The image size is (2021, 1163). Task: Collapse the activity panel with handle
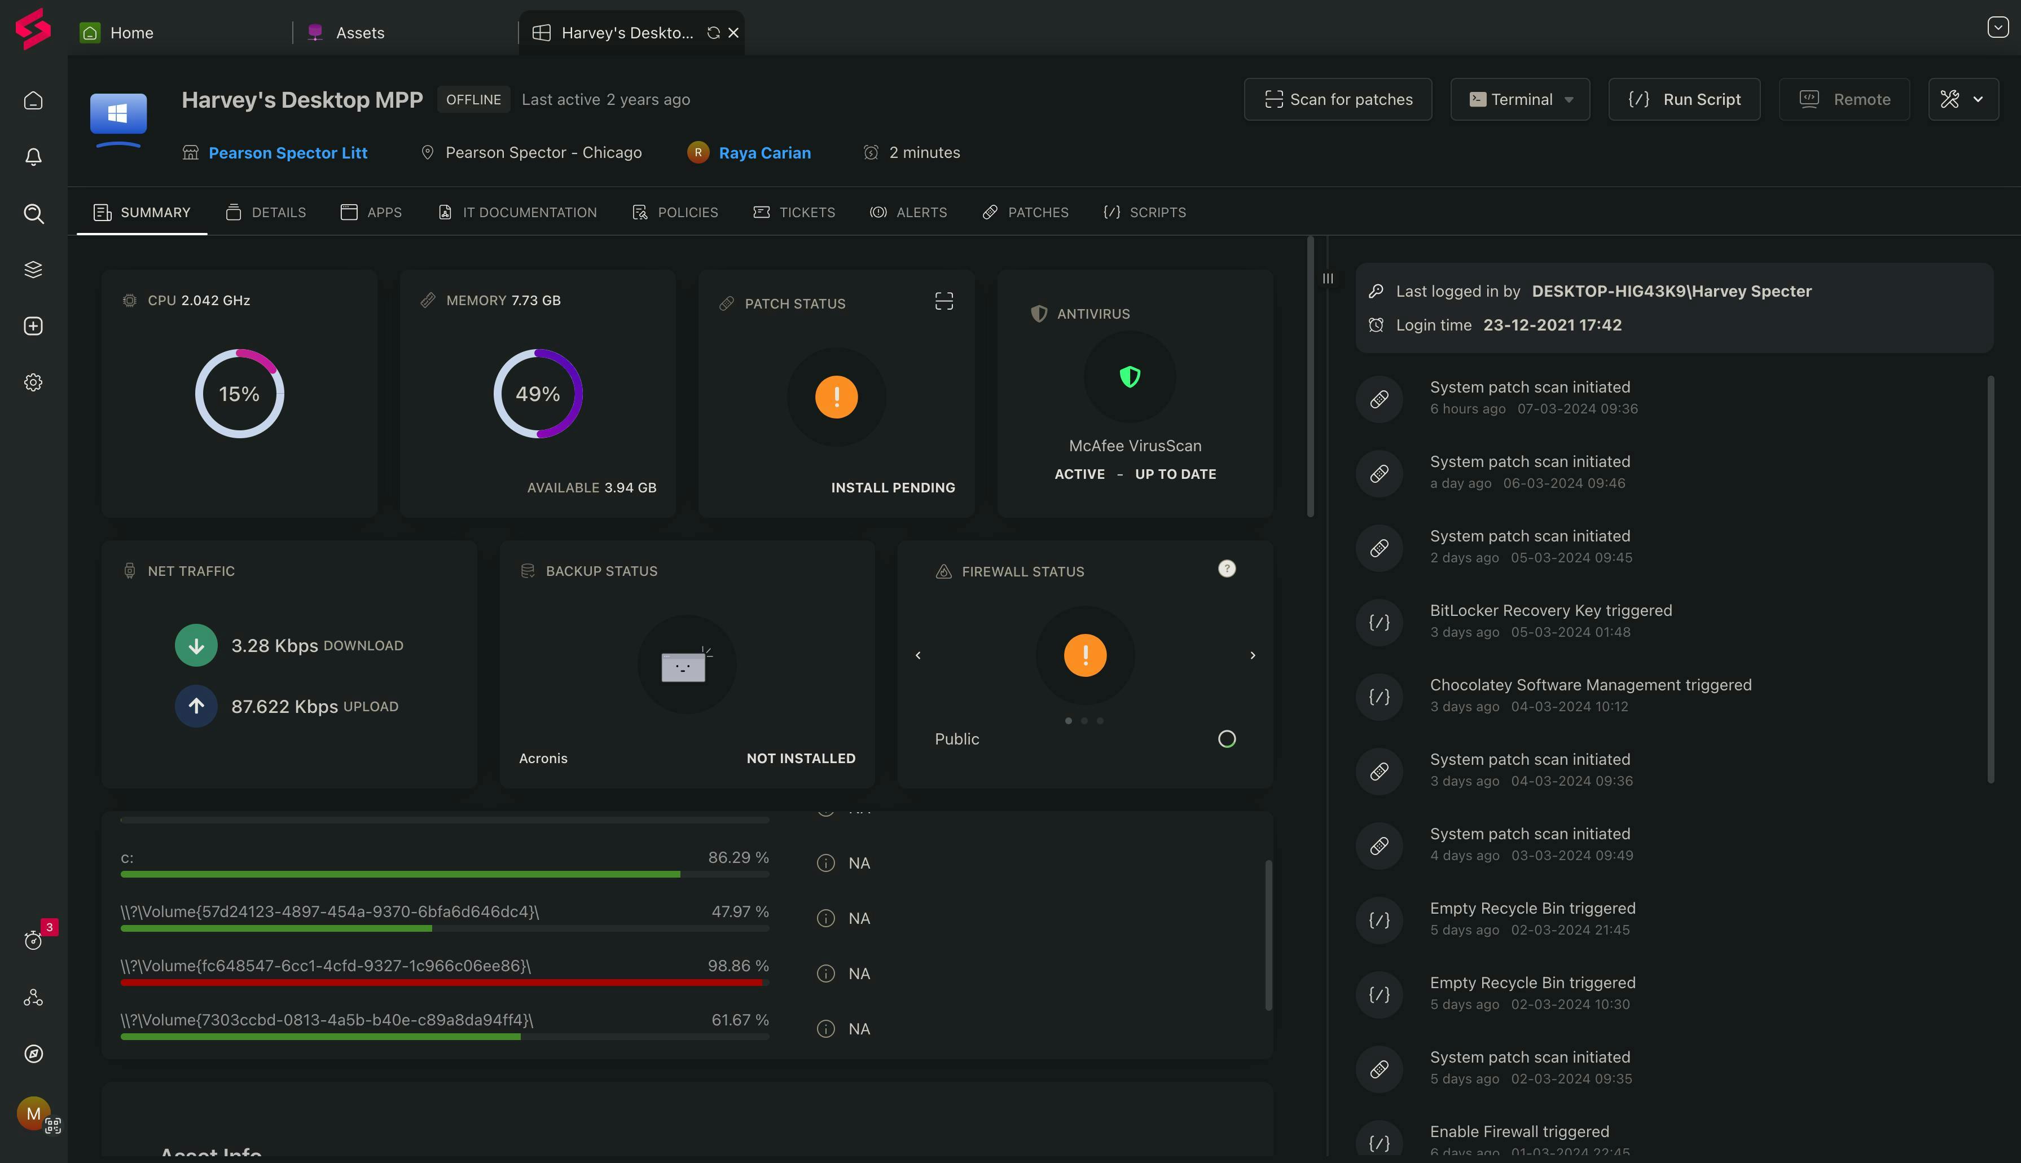[x=1327, y=279]
